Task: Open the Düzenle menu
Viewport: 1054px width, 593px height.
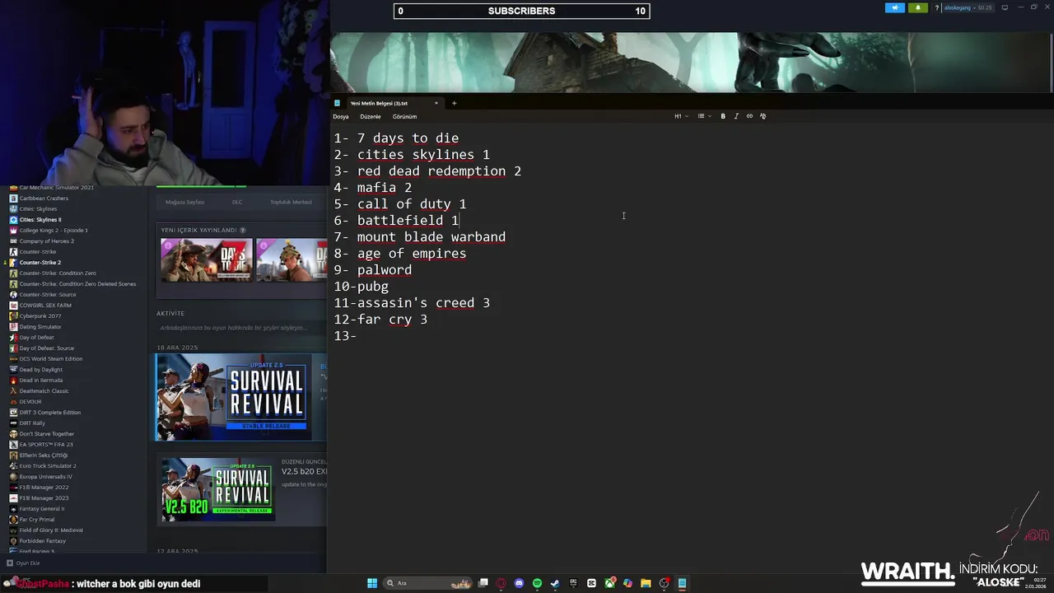Action: [371, 116]
